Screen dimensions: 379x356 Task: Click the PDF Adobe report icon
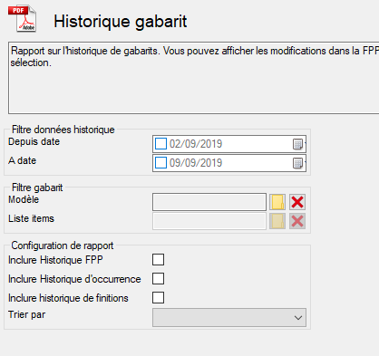[23, 18]
